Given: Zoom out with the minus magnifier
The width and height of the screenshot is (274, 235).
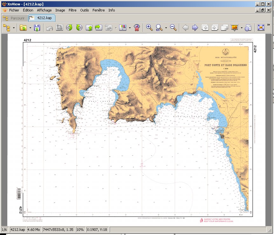Looking at the screenshot, I should [173, 28].
